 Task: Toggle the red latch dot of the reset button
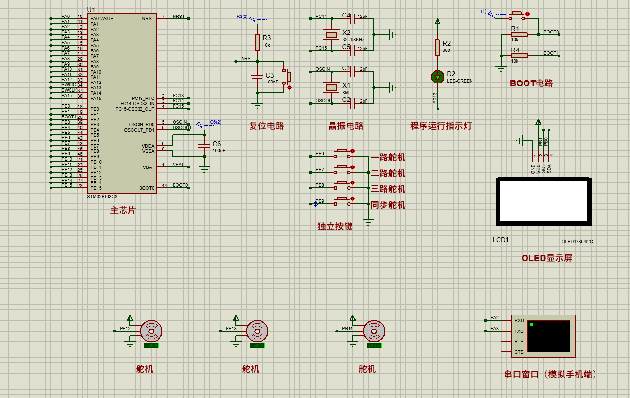coord(290,88)
